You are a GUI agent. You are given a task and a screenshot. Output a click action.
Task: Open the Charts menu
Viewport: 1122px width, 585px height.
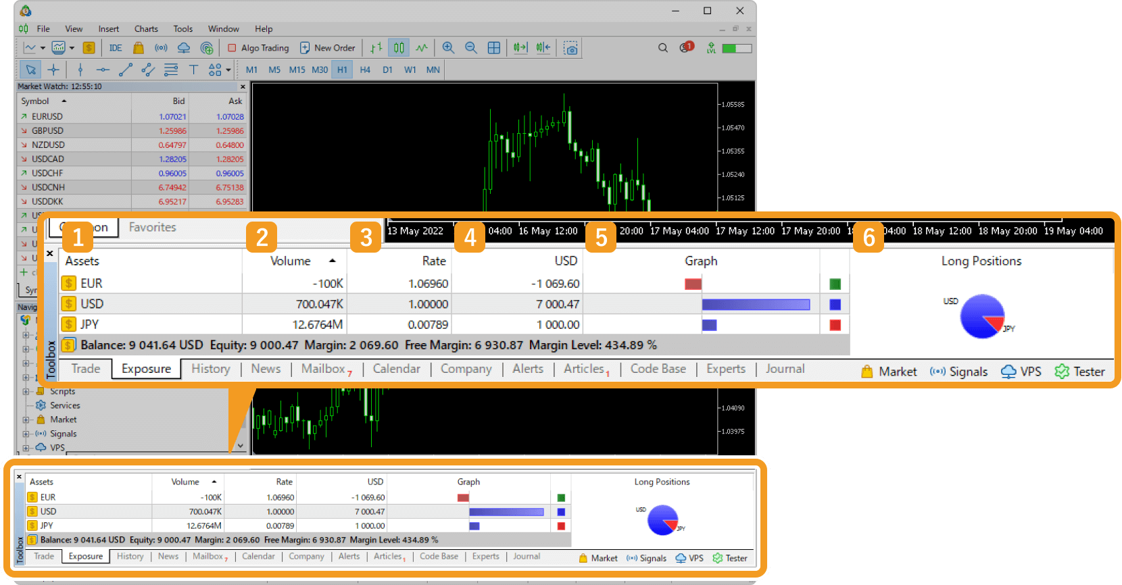[146, 29]
